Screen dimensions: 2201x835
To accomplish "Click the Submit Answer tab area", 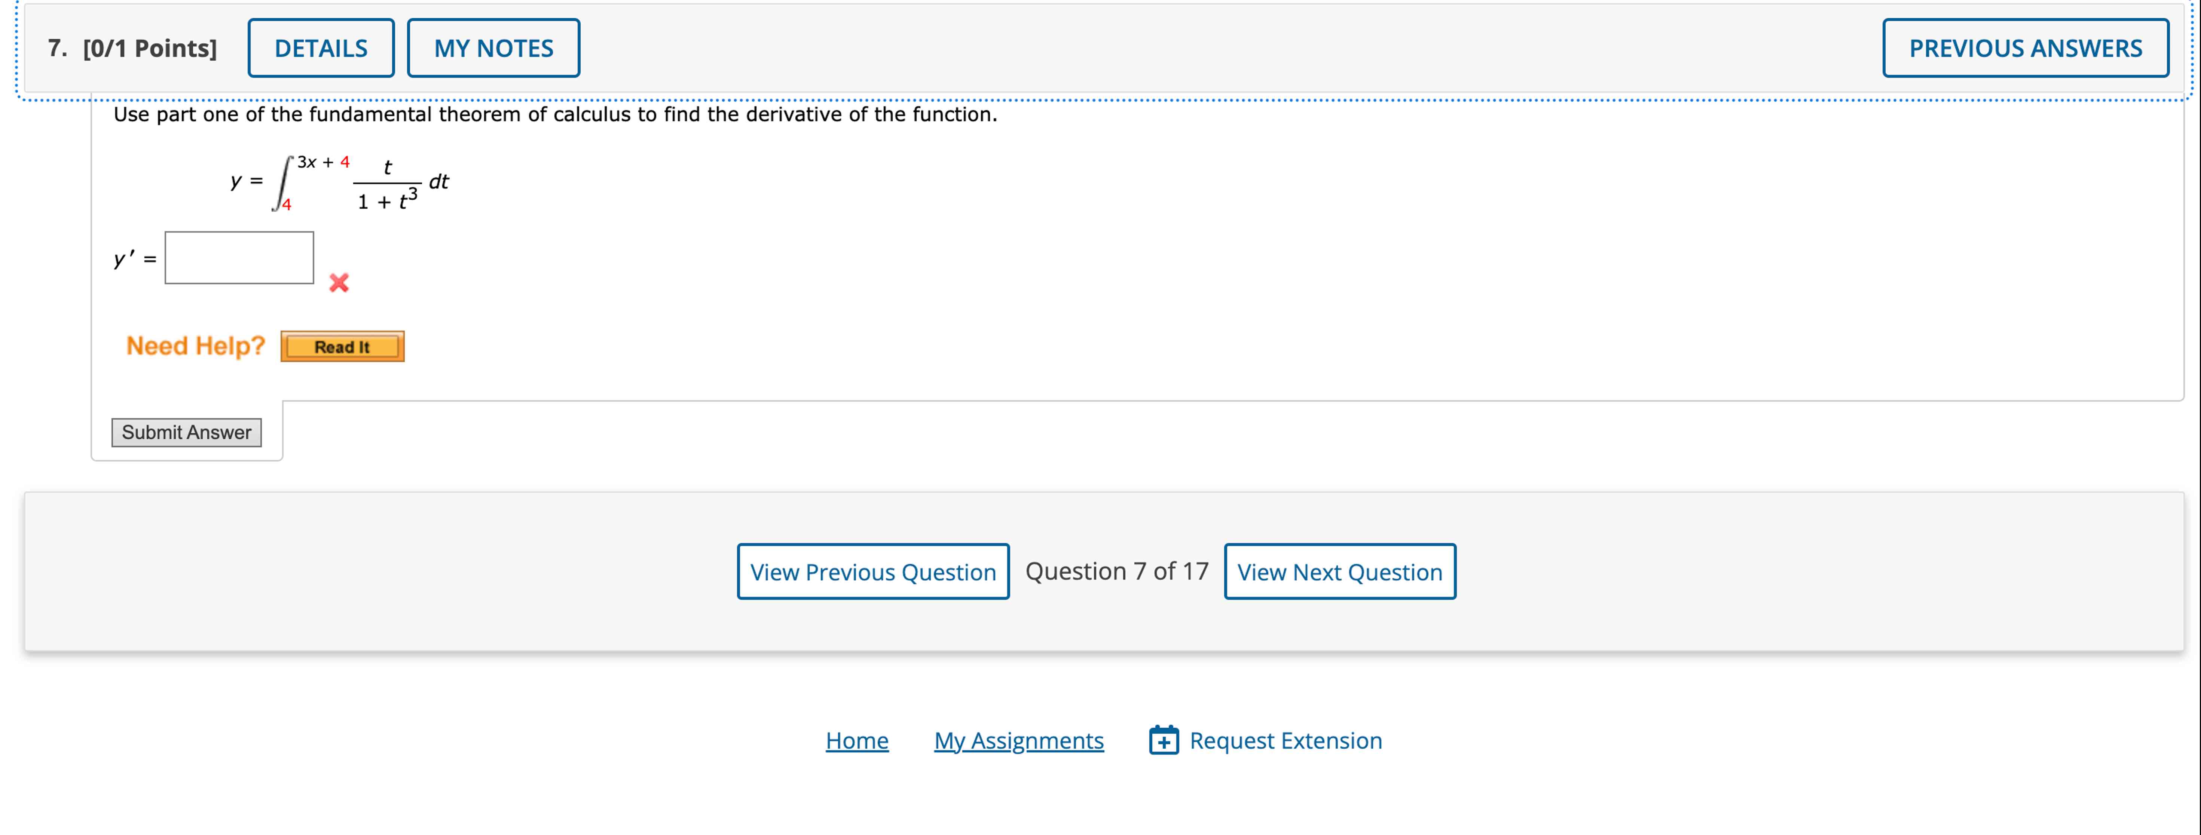I will [x=186, y=432].
